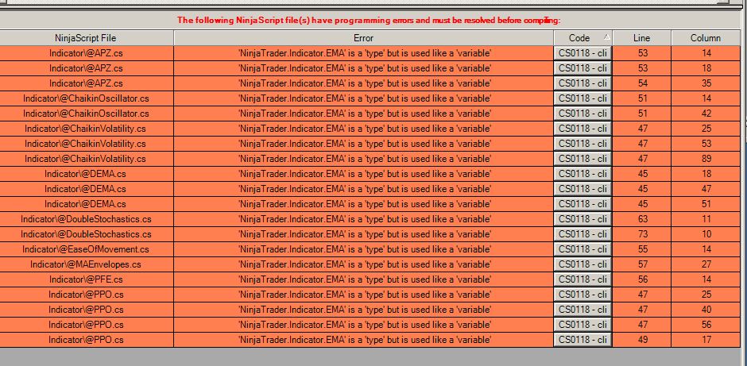Screen dimensions: 747x366
Task: Click CS0118 button for @APZ.cs line 54
Action: click(x=583, y=83)
